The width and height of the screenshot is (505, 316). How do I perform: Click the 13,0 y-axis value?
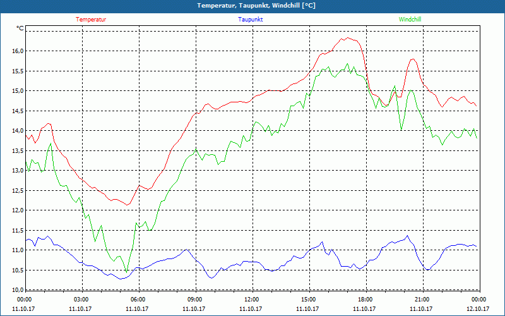tap(18, 171)
